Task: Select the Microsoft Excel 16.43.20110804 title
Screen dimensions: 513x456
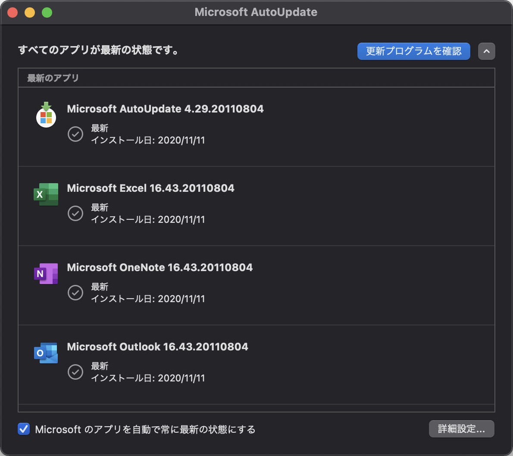Action: (150, 188)
